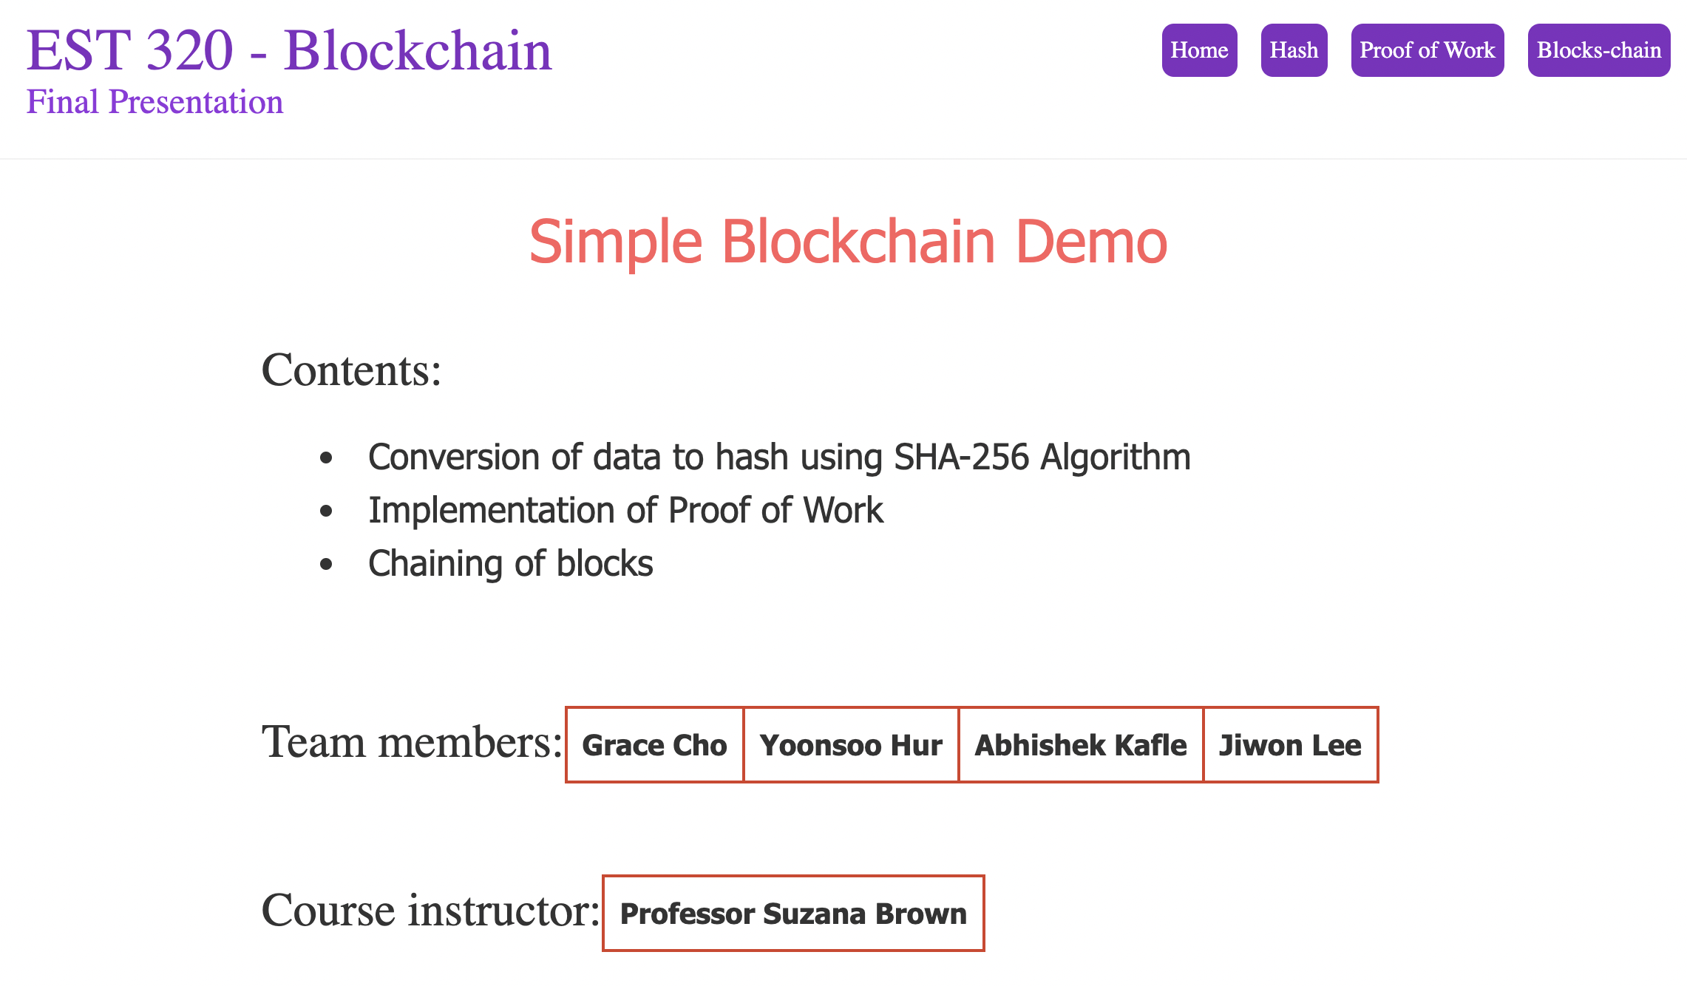This screenshot has width=1687, height=986.
Task: Click the 'Course instructor:' label
Action: [x=430, y=910]
